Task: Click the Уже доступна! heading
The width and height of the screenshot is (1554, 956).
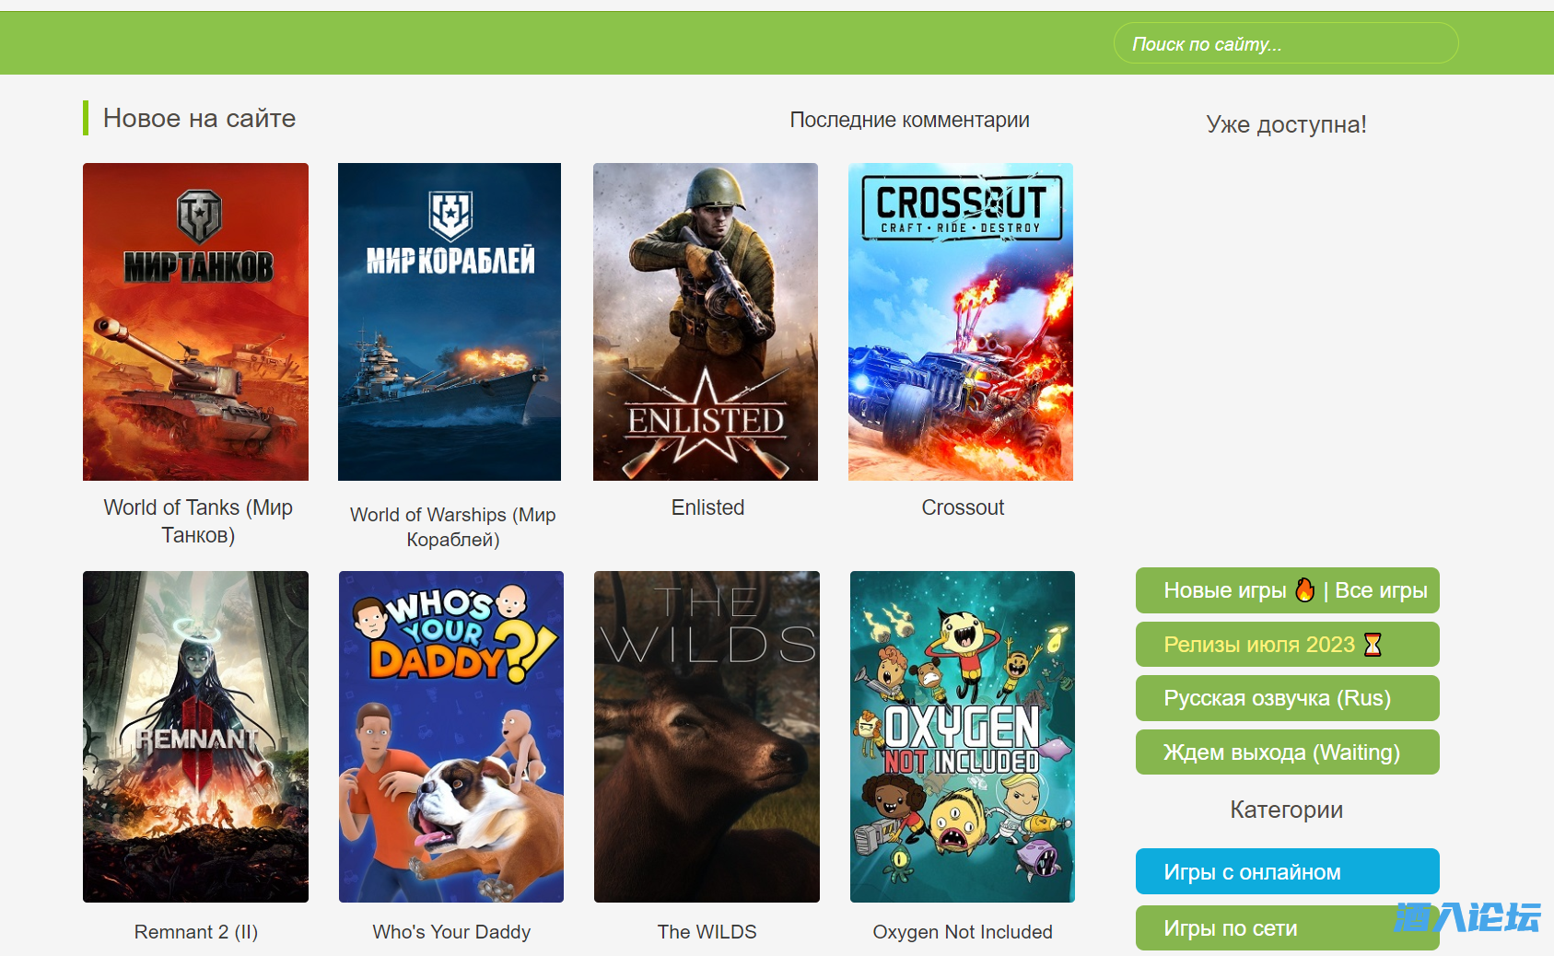Action: click(x=1287, y=124)
